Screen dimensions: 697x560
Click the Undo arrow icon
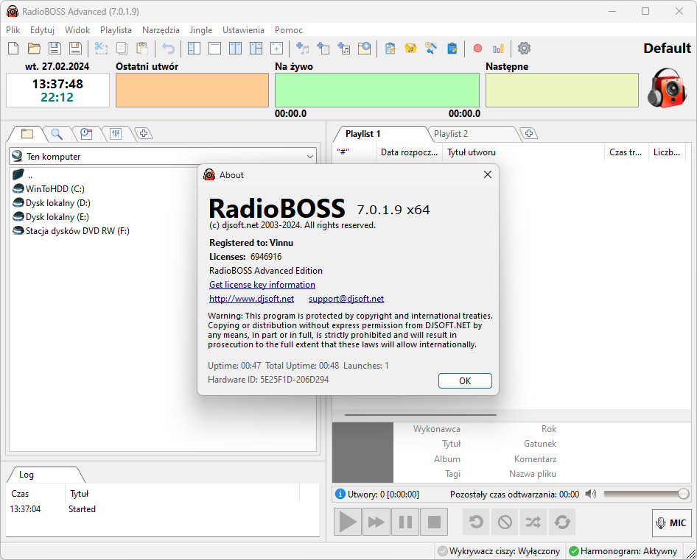click(x=169, y=48)
